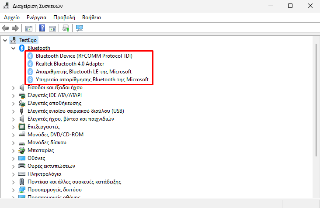Maximize the Διαχείριση Συσκευών window
The image size is (320, 208).
(x=290, y=6)
